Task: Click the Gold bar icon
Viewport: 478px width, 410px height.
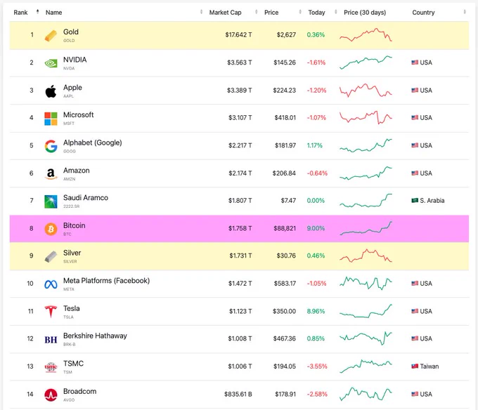Action: click(51, 36)
